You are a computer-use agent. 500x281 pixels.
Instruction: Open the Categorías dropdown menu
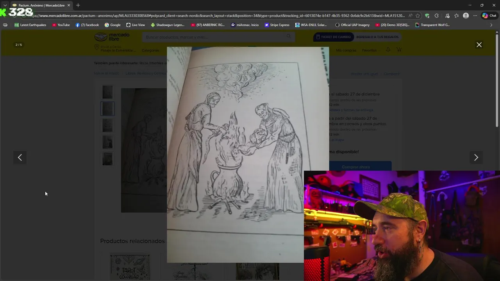click(x=151, y=50)
